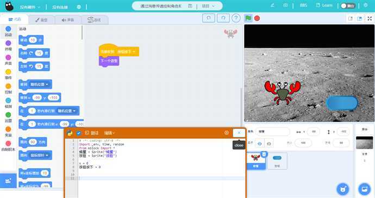
Task: Open settings gear at the top right
Action: [x=366, y=5]
